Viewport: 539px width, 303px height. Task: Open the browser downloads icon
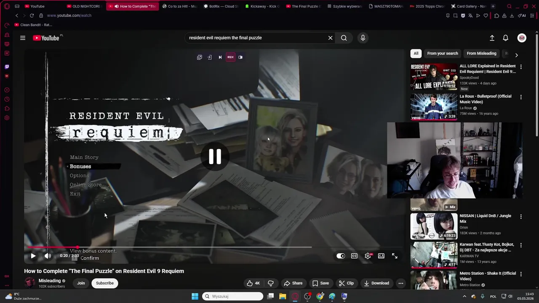(x=512, y=16)
